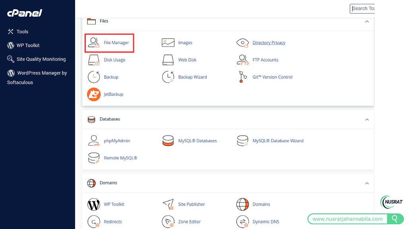This screenshot has height=229, width=407.
Task: Open Git Version Control icon
Action: coord(242,77)
